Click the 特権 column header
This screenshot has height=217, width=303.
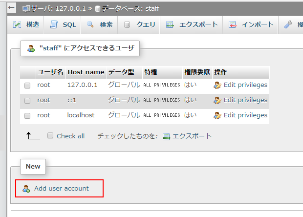(162, 72)
